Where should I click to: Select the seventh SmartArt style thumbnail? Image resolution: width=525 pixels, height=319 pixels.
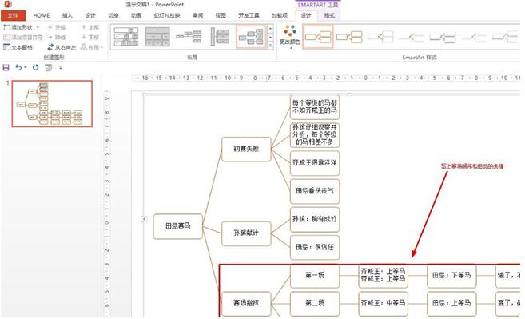505,37
